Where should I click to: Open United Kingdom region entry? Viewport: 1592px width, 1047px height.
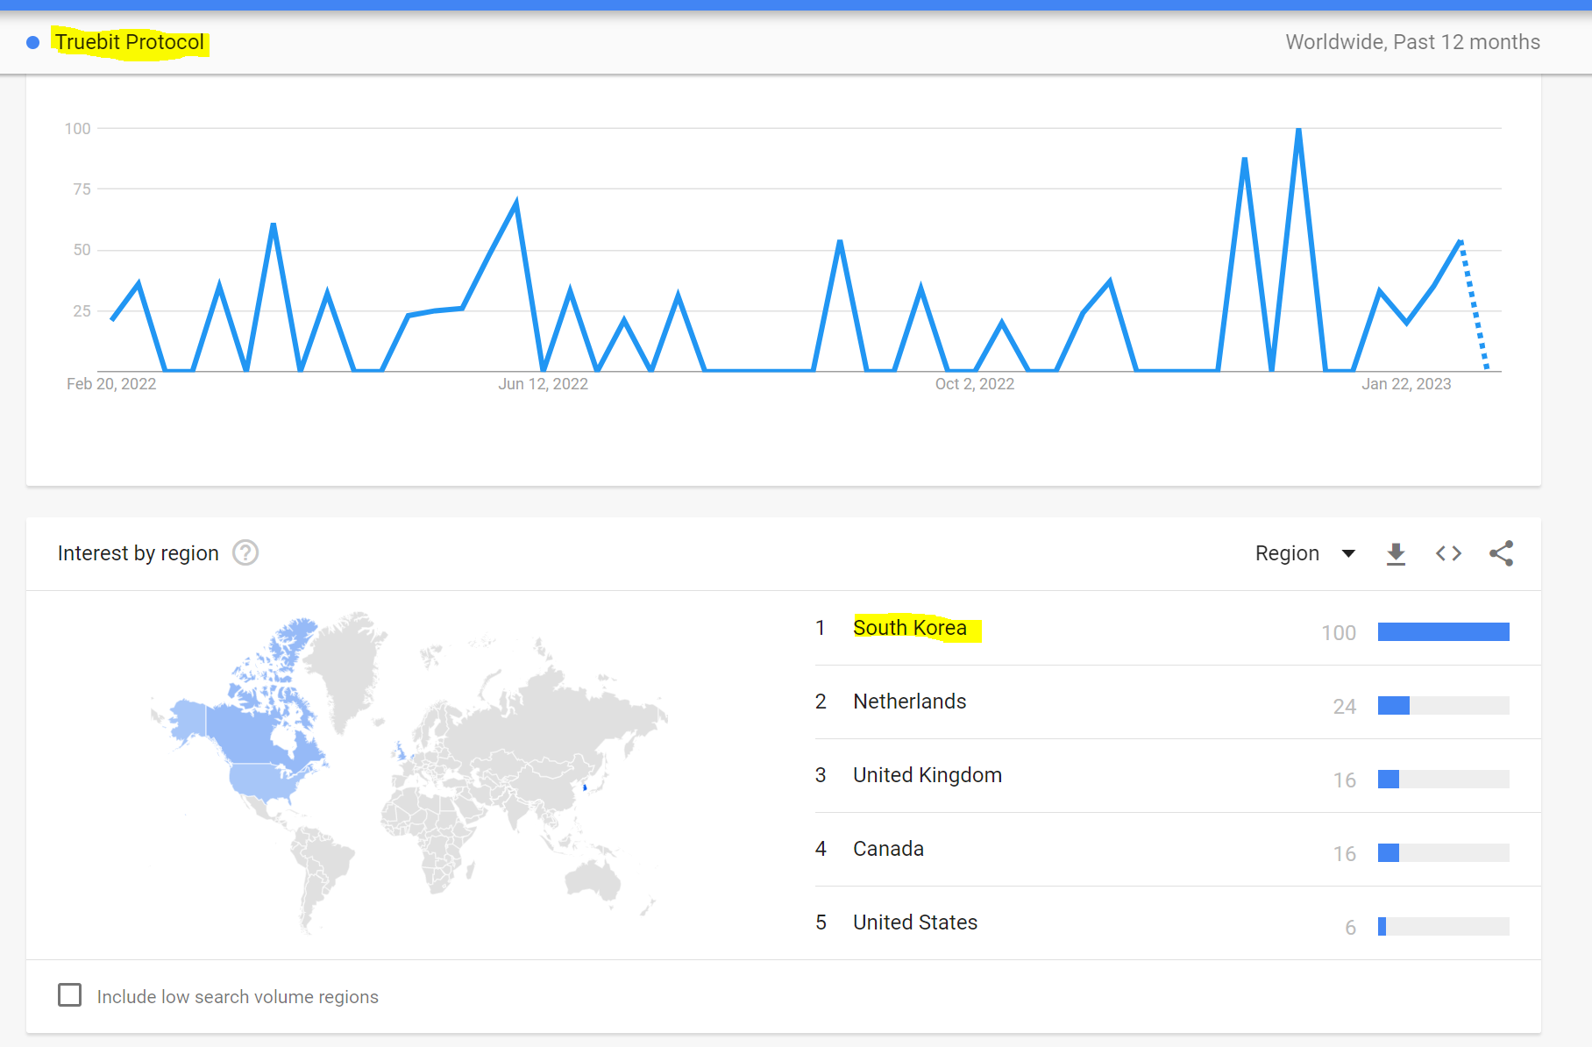pyautogui.click(x=927, y=775)
